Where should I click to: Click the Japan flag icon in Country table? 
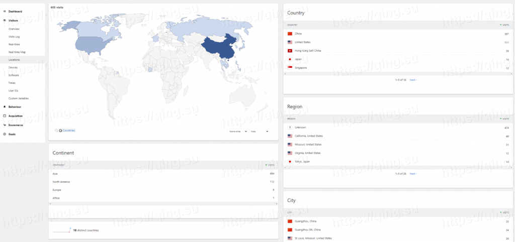(x=290, y=59)
